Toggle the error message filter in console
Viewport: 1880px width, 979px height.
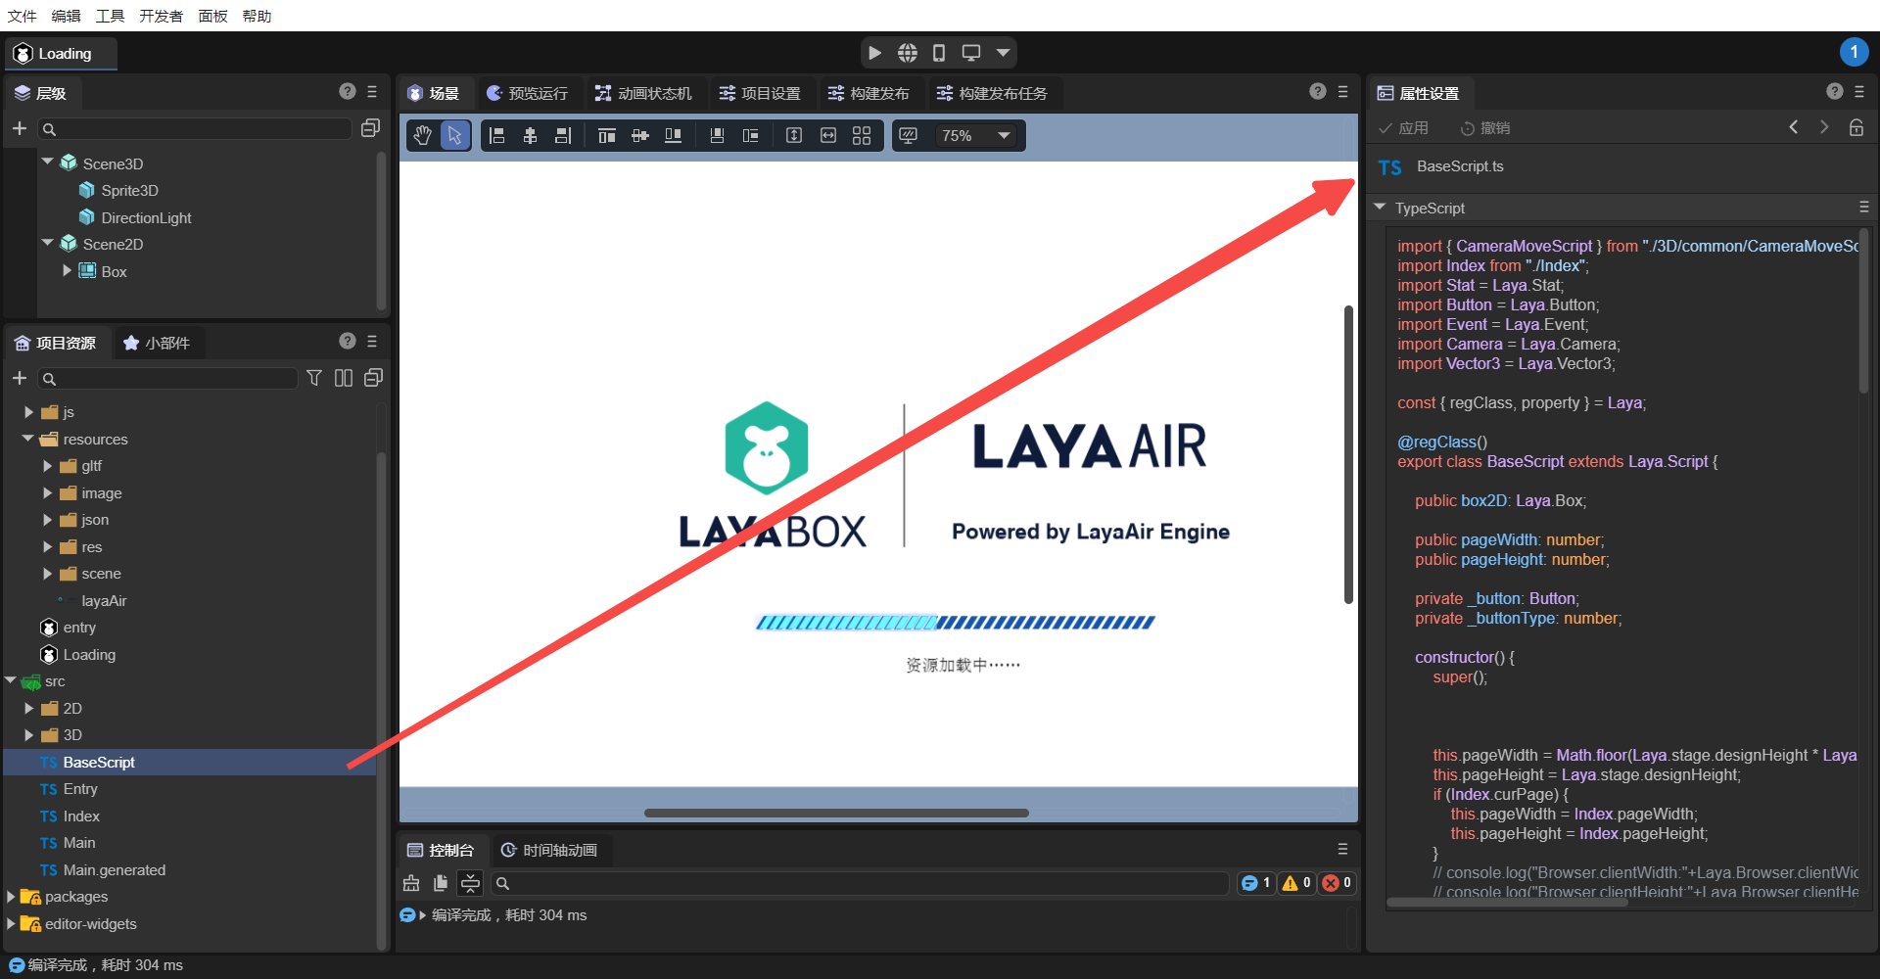click(x=1337, y=883)
